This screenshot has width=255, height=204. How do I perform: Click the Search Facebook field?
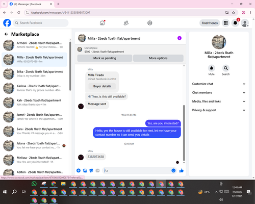click(41, 23)
